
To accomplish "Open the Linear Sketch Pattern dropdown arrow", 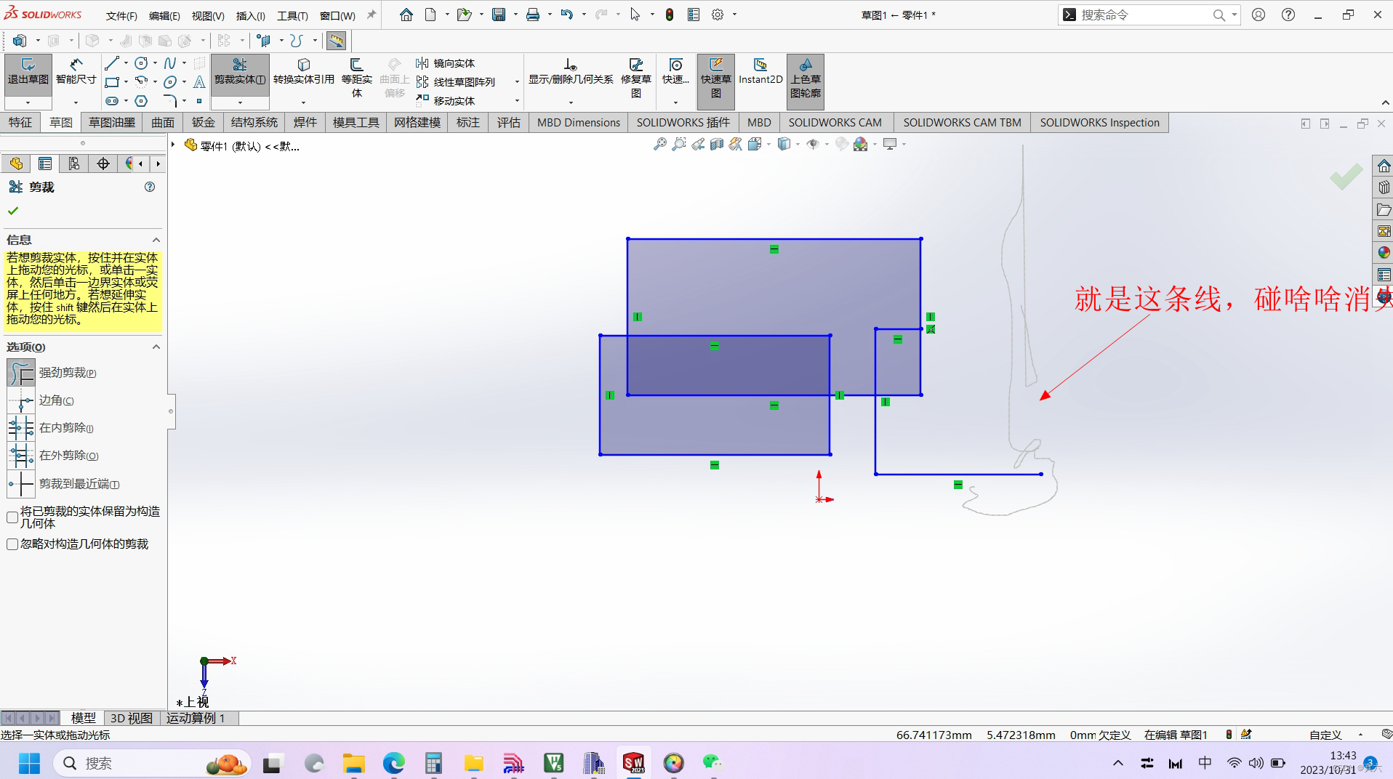I will point(517,82).
